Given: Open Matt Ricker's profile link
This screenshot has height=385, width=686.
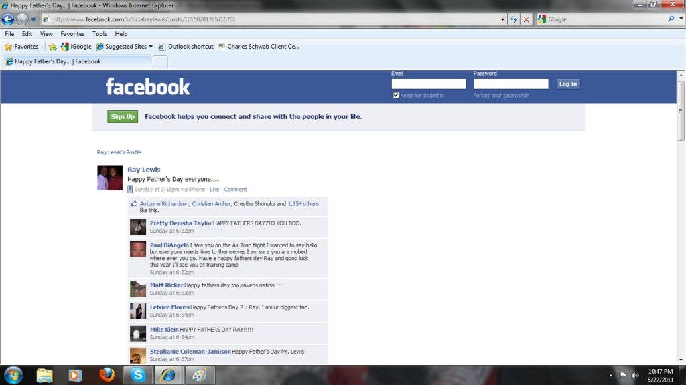Looking at the screenshot, I should [x=167, y=285].
